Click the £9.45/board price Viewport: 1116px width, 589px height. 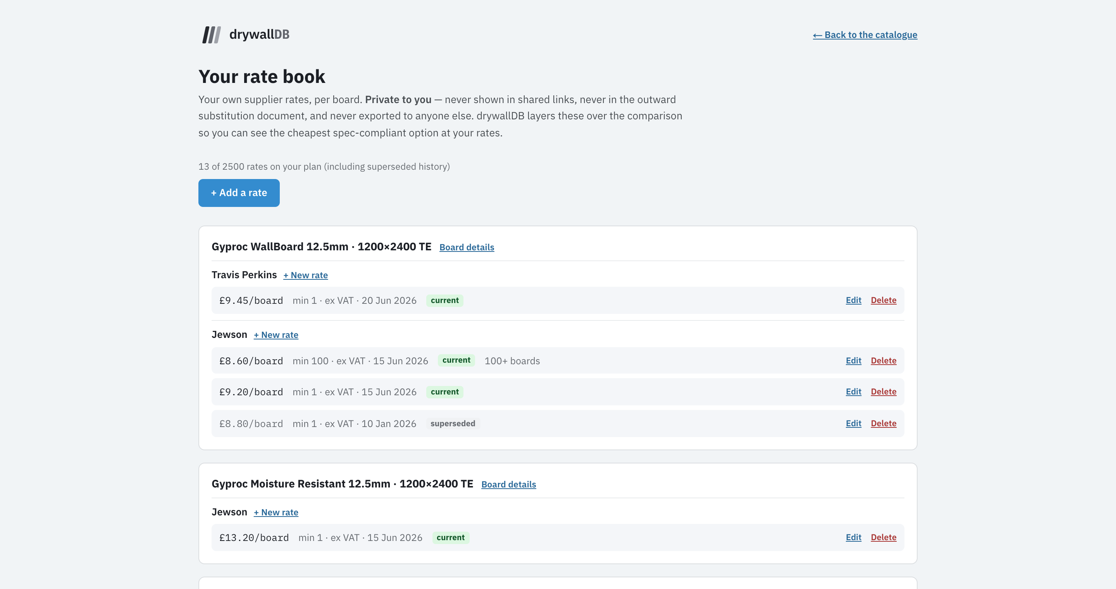click(251, 301)
